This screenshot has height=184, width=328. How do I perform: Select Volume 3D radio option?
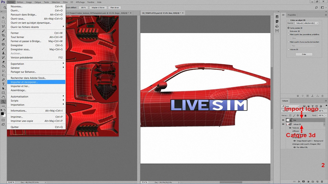pyautogui.click(x=289, y=49)
